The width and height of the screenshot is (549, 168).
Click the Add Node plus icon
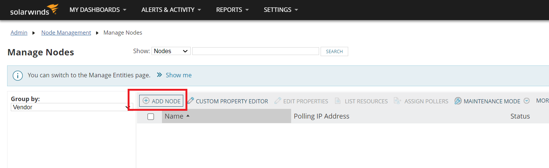(146, 101)
